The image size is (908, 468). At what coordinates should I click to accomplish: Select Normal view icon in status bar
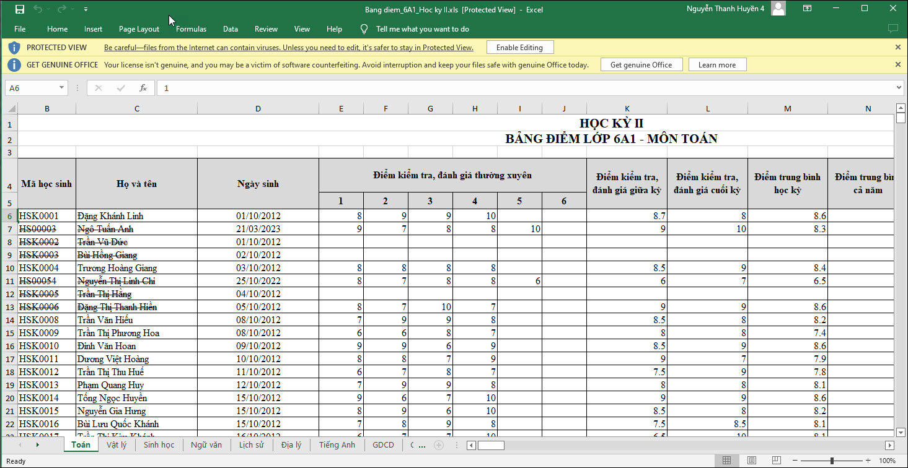pos(727,461)
